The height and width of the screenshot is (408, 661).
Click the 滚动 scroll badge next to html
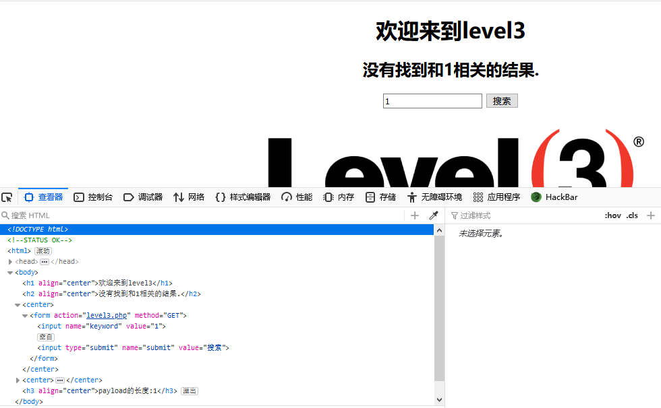pyautogui.click(x=43, y=251)
